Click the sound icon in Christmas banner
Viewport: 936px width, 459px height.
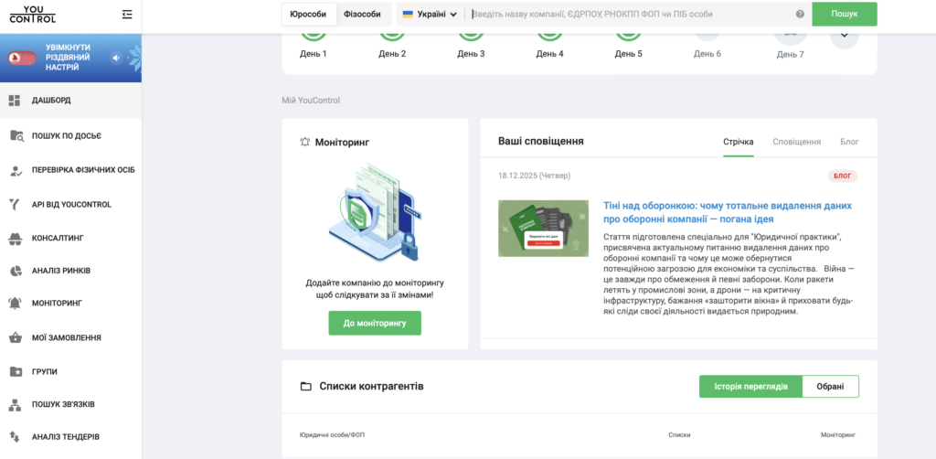tap(116, 58)
